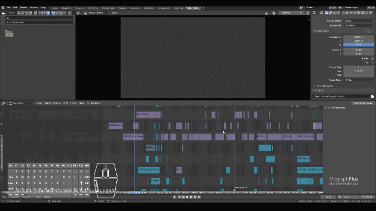Select thumbnail display mode in file browser
Viewport: 376px width, 211px height.
[x=48, y=13]
